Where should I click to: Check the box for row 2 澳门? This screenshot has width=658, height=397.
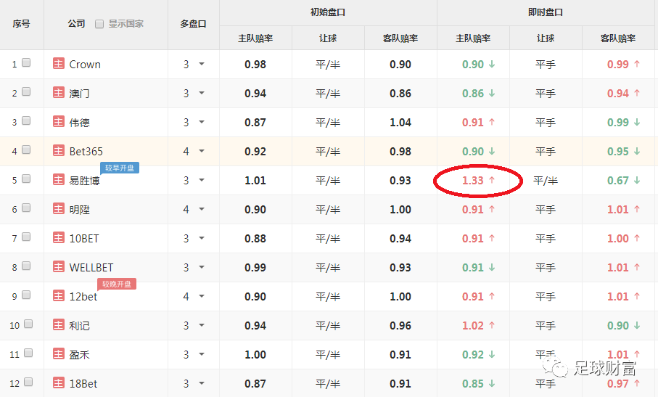click(x=26, y=91)
